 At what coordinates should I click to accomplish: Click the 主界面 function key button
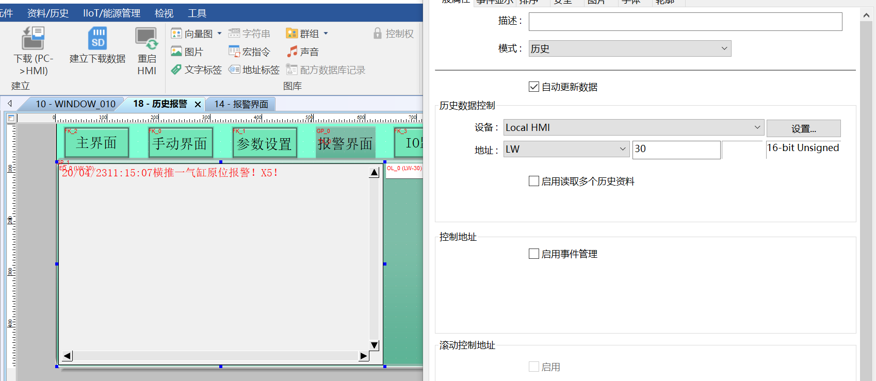click(96, 143)
